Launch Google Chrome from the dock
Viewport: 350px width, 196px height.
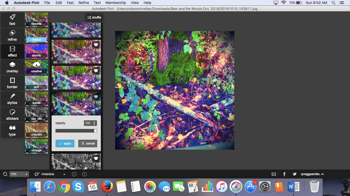point(64,187)
